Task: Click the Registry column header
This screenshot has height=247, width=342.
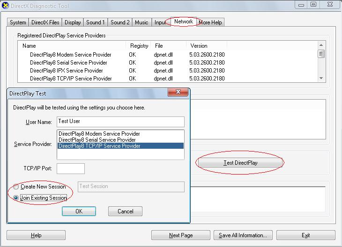Action: point(139,46)
